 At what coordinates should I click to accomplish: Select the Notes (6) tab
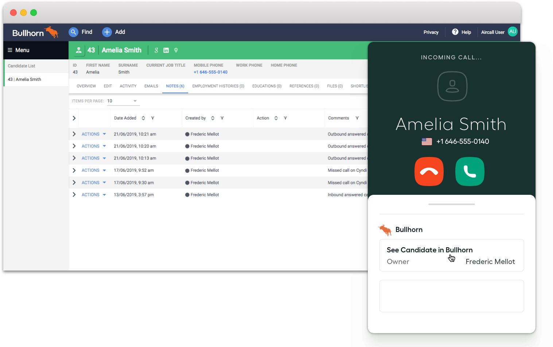[175, 86]
